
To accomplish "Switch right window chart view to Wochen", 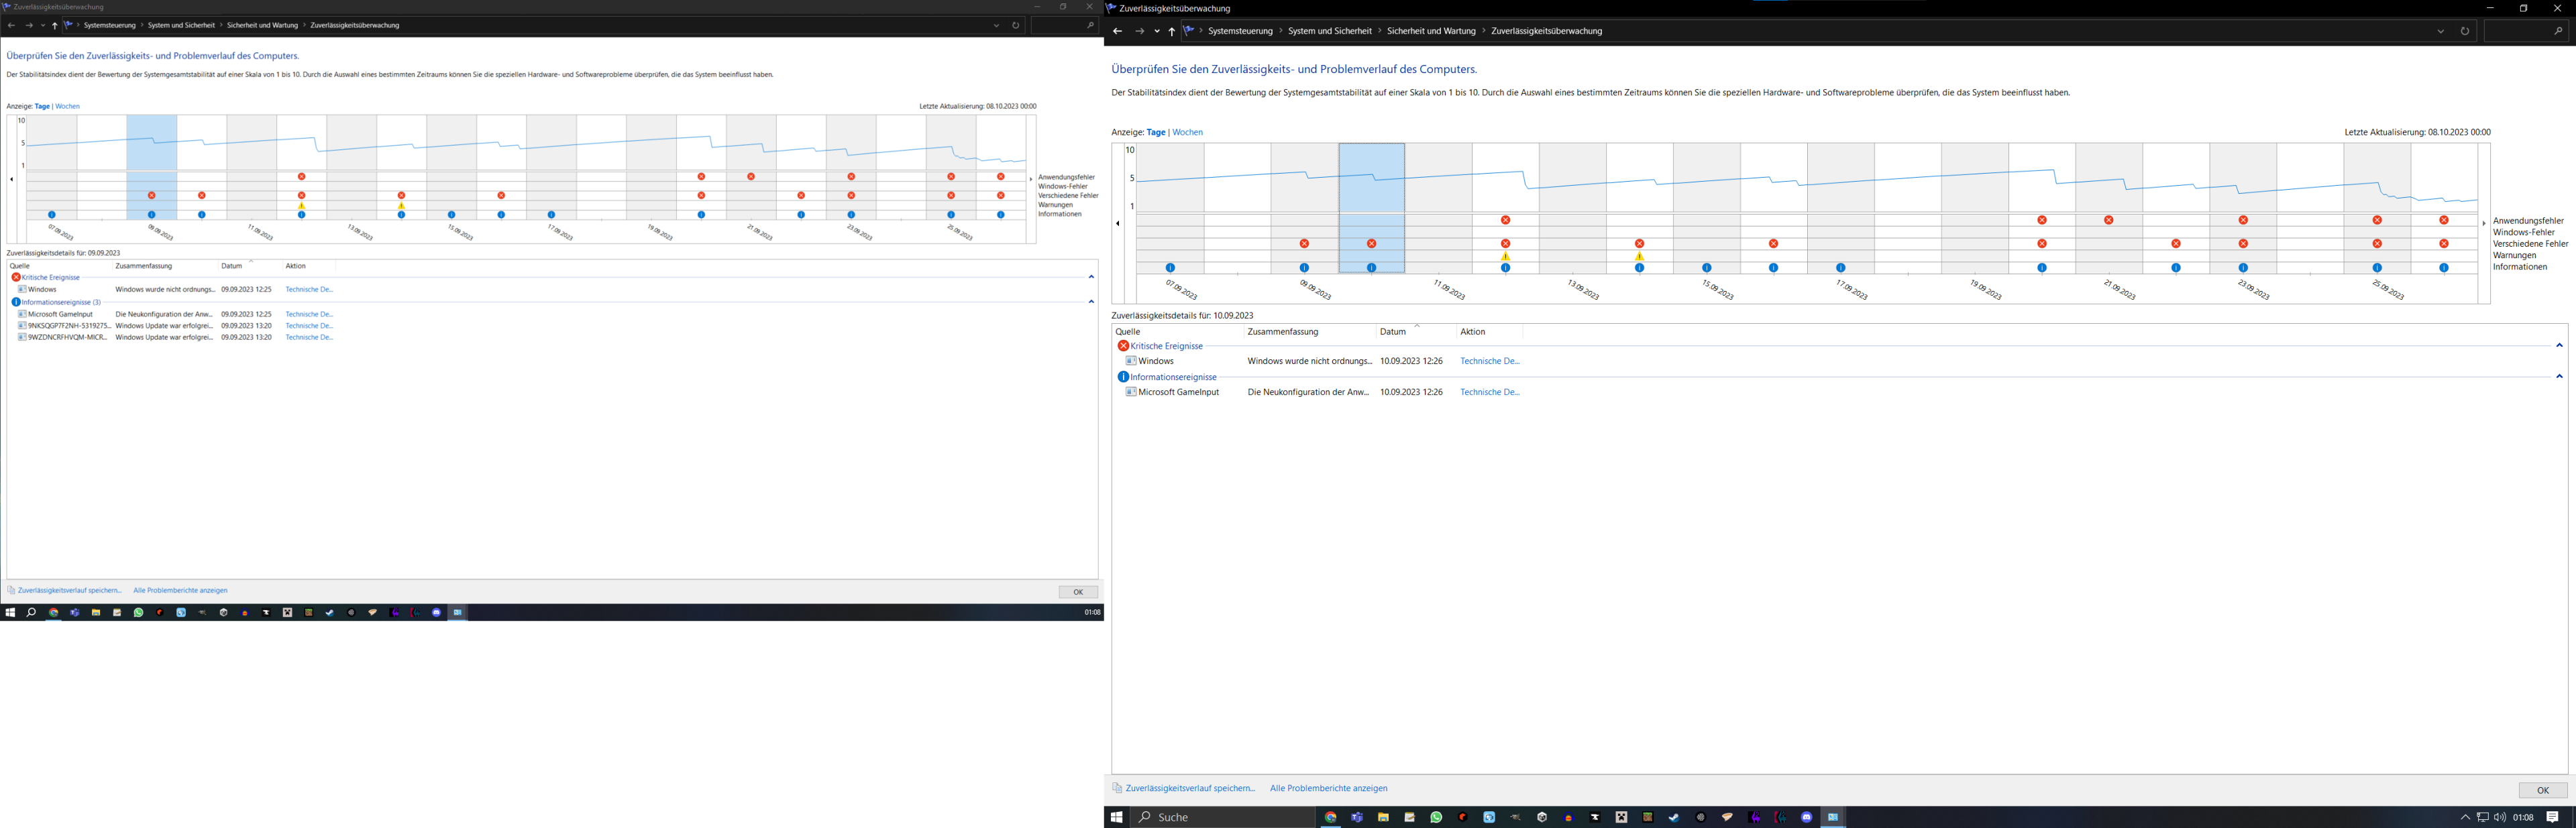I will click(x=1187, y=132).
